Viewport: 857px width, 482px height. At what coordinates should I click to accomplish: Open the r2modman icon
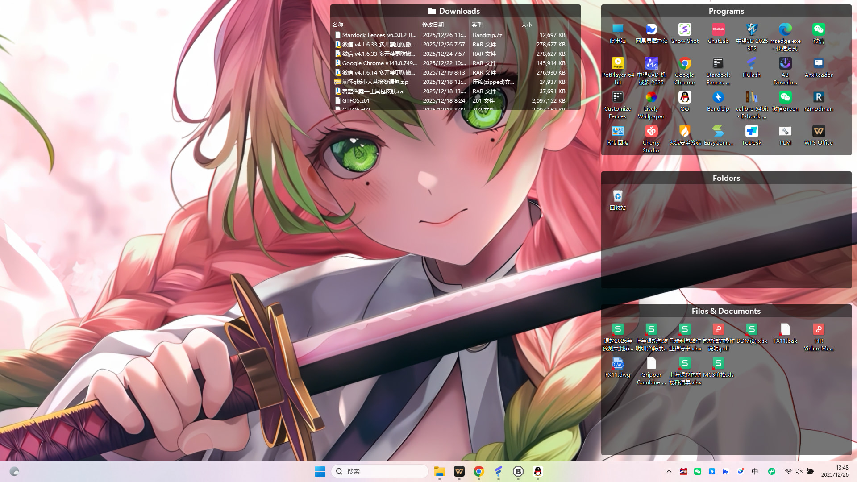818,98
